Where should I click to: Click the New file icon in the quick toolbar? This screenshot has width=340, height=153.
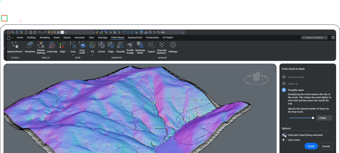[x=9, y=32]
